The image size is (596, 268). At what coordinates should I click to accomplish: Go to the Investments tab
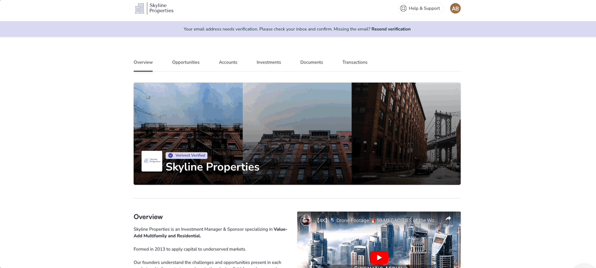(x=269, y=62)
